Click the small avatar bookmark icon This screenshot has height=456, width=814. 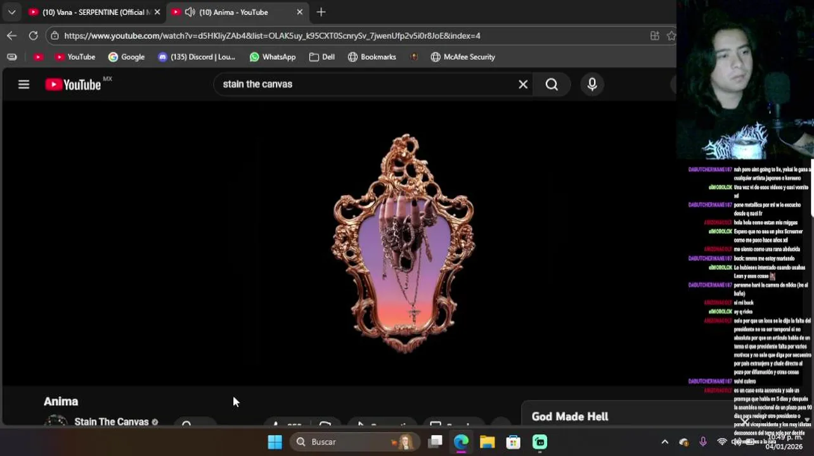click(x=414, y=57)
